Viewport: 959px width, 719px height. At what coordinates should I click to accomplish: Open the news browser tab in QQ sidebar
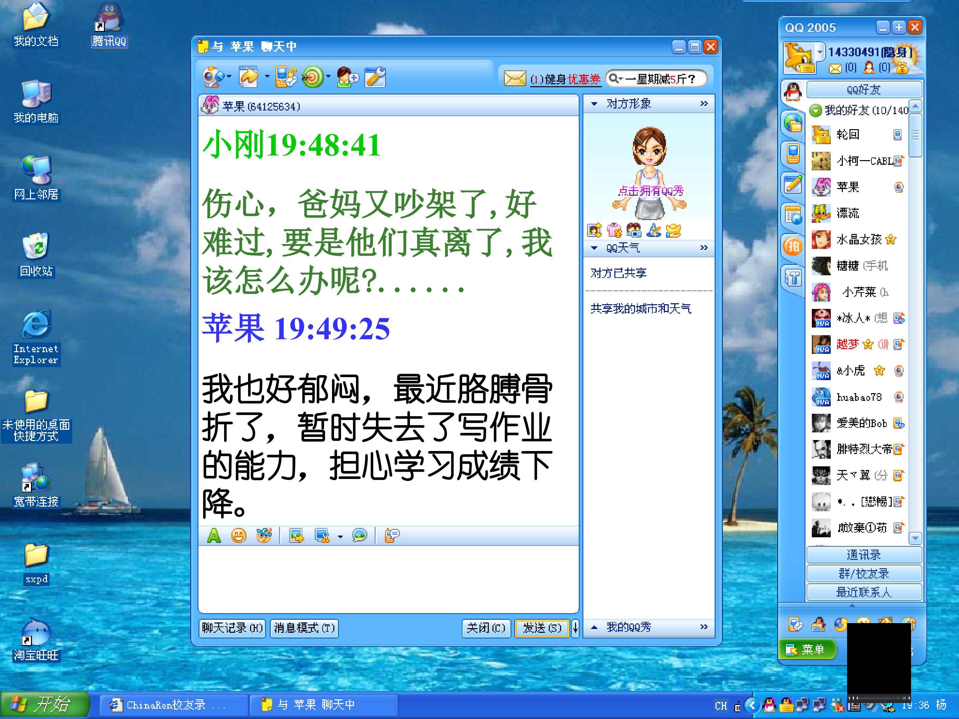click(x=793, y=215)
